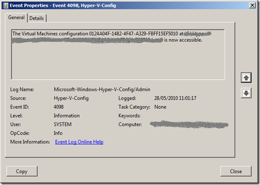
Task: Click the OpCode label
Action: pyautogui.click(x=19, y=133)
